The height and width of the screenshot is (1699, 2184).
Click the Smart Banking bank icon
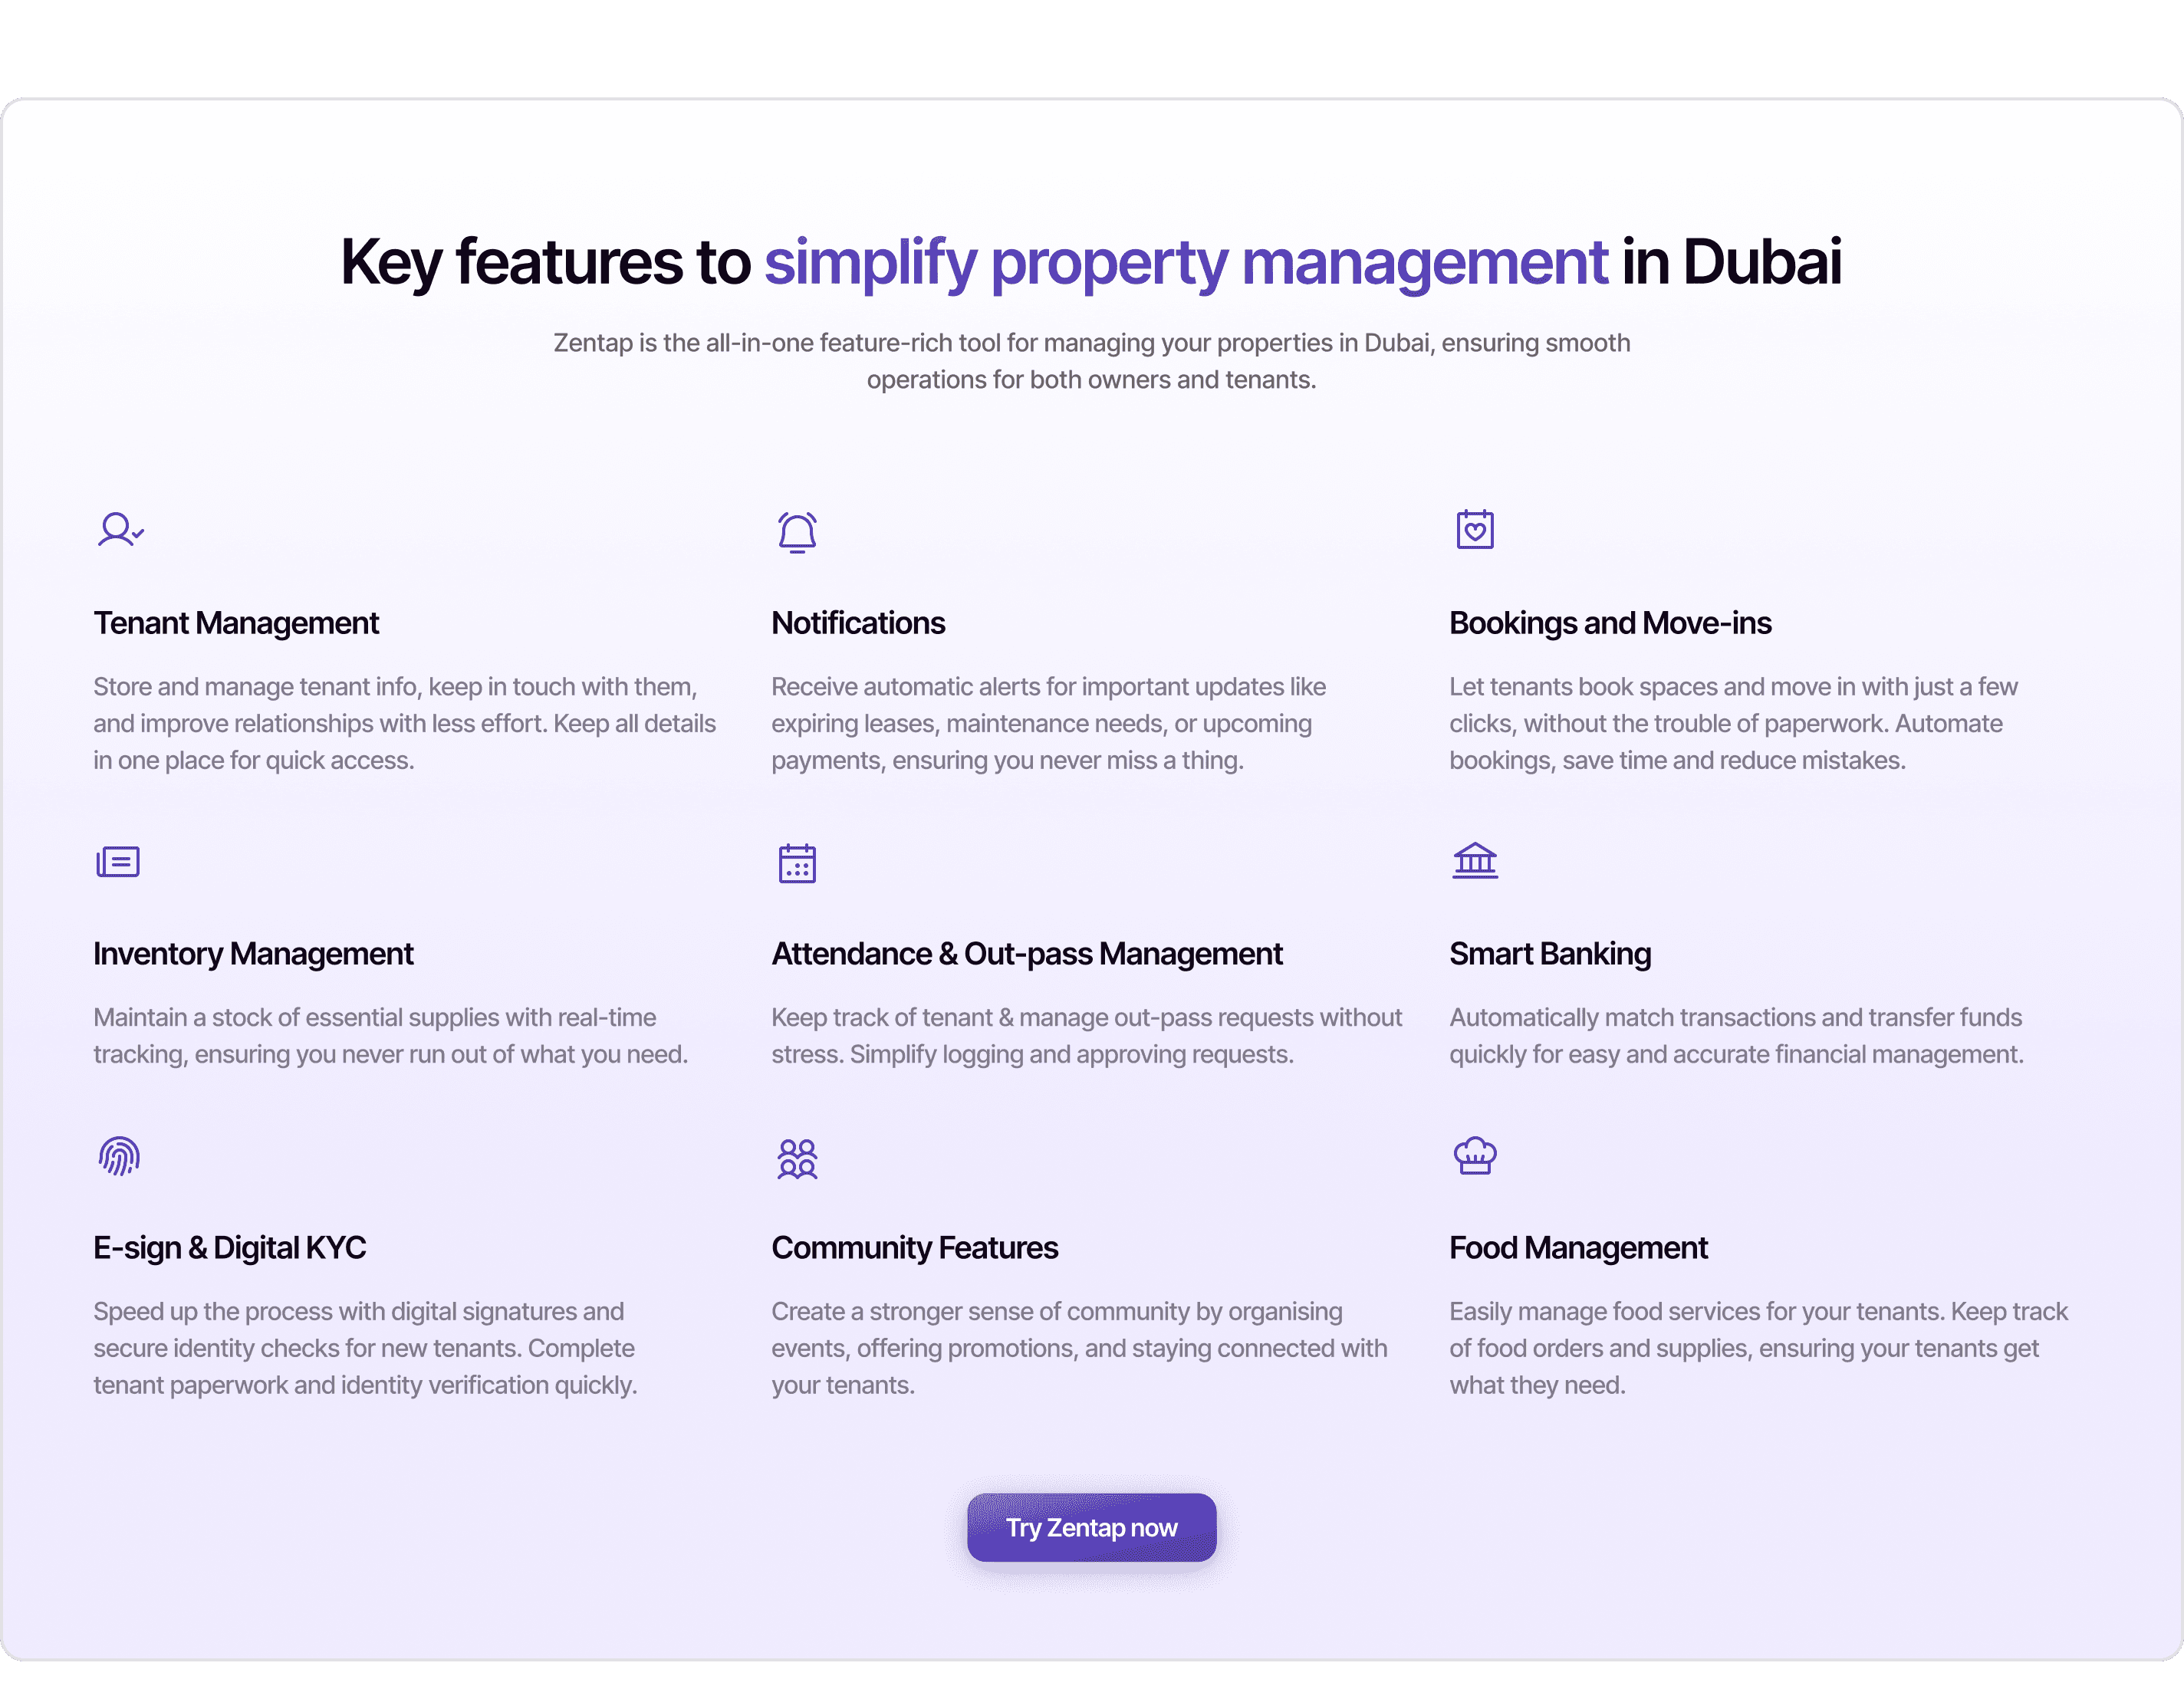pyautogui.click(x=1475, y=860)
